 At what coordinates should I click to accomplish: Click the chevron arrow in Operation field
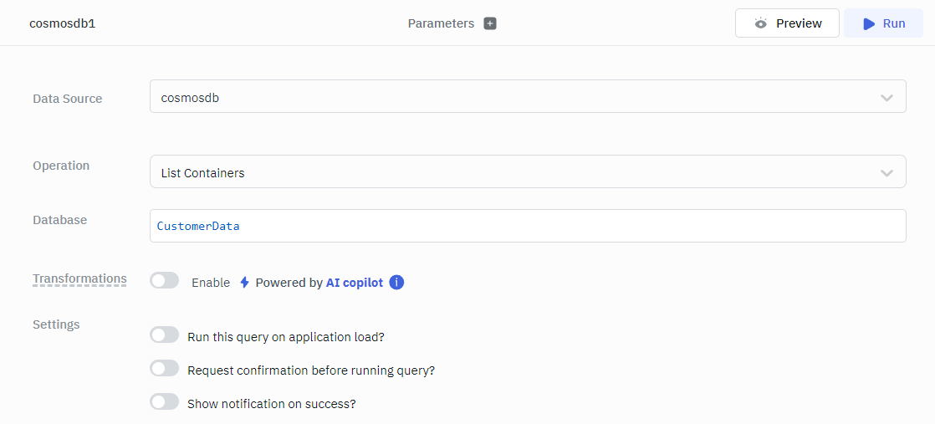tap(886, 173)
